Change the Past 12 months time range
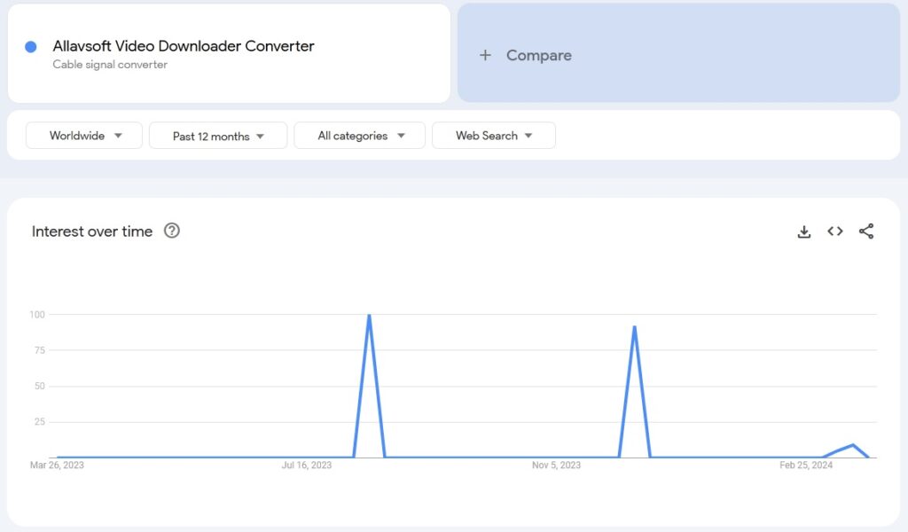 [217, 136]
